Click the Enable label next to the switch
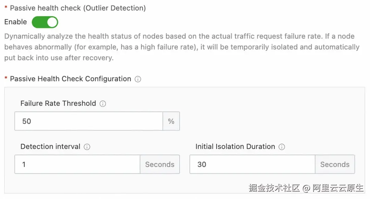This screenshot has width=370, height=199. click(x=15, y=22)
